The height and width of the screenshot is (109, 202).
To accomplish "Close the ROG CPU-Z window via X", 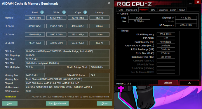I will point(198,2).
